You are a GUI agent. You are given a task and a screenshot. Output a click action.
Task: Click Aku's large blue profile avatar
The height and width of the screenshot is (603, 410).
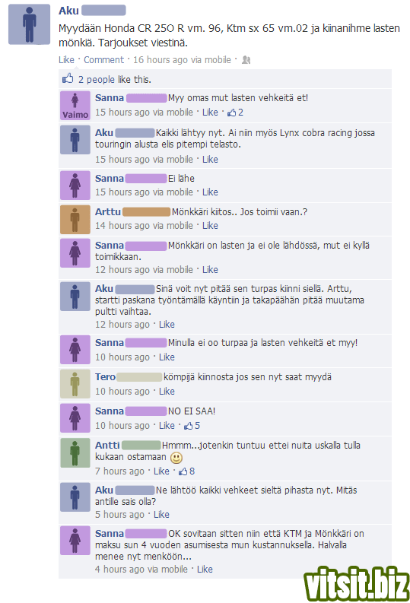pyautogui.click(x=29, y=24)
